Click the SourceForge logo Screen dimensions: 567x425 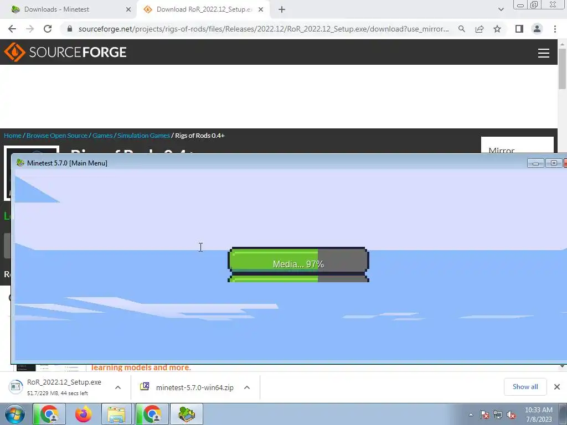[65, 52]
